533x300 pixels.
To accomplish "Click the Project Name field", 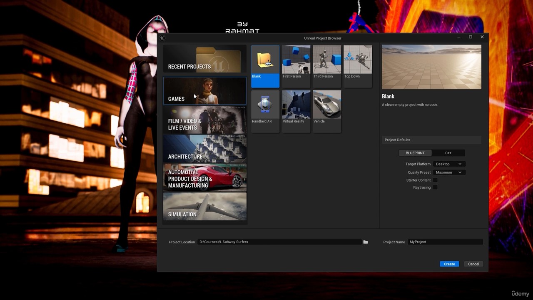I will point(445,242).
